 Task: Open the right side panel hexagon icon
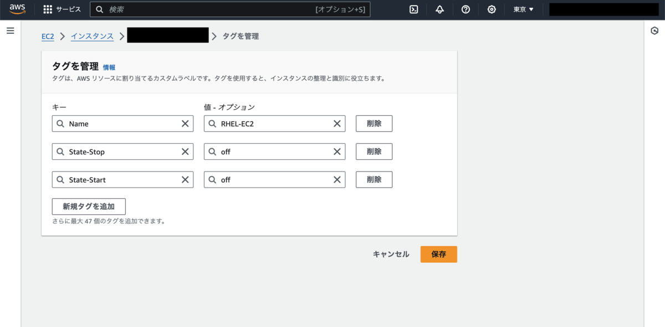point(654,30)
